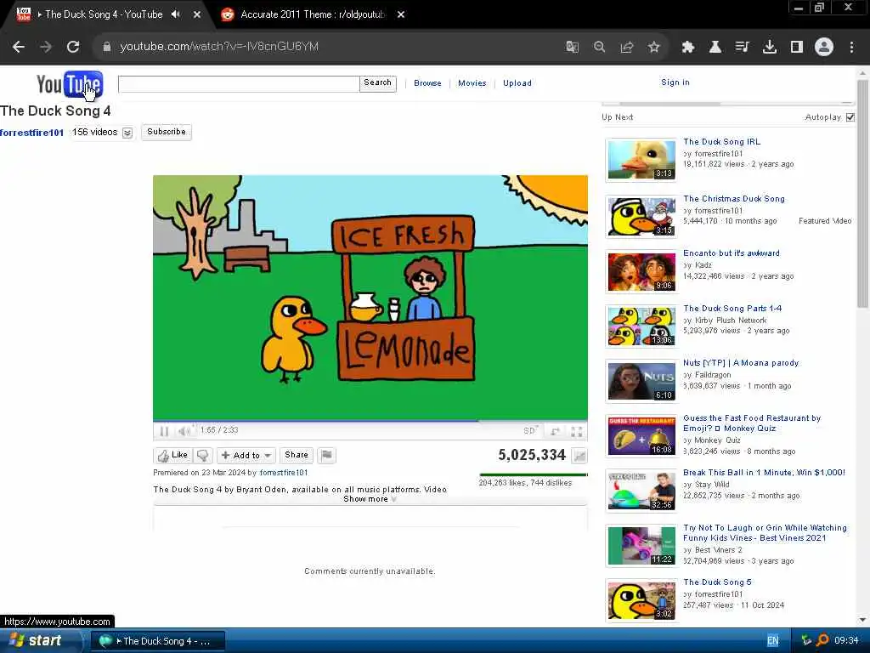Flag the video with report icon
870x653 pixels.
(x=327, y=456)
